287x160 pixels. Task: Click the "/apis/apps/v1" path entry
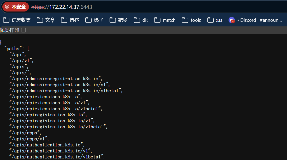pos(29,139)
